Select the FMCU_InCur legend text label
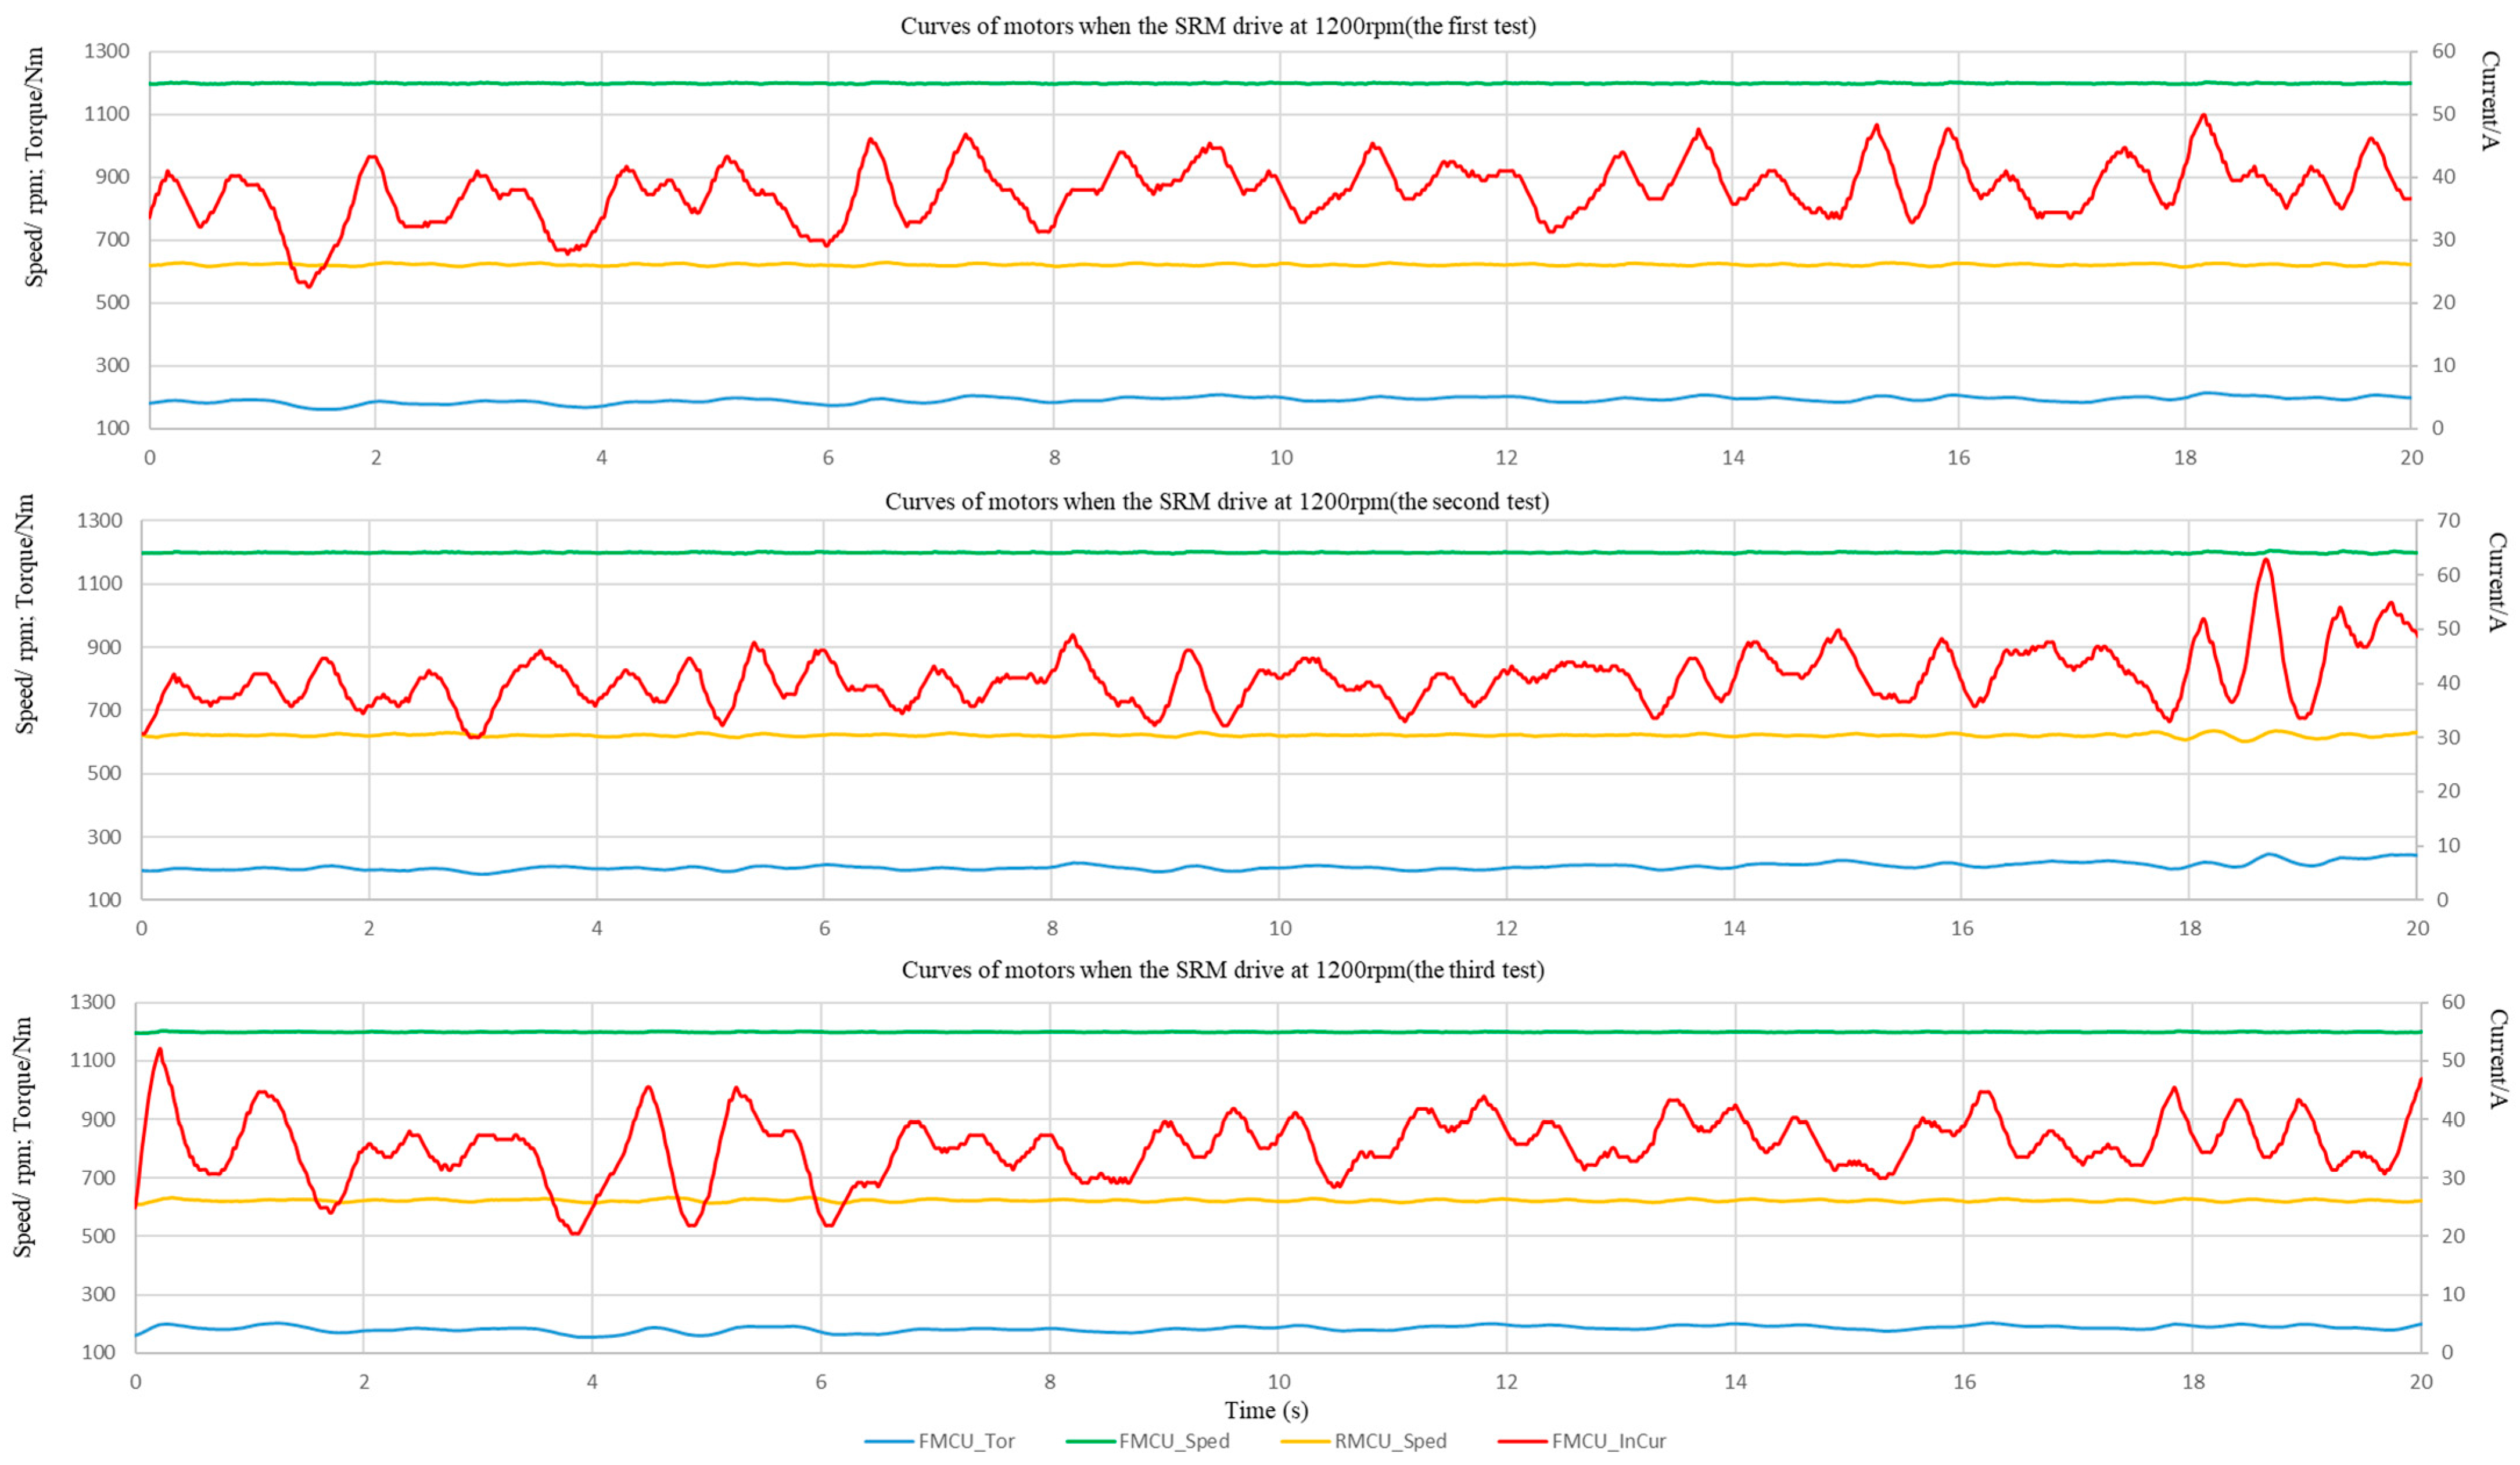2520x1465 pixels. coord(1609,1441)
